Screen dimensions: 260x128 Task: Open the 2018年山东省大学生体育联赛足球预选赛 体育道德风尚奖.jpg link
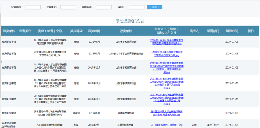tap(166, 42)
